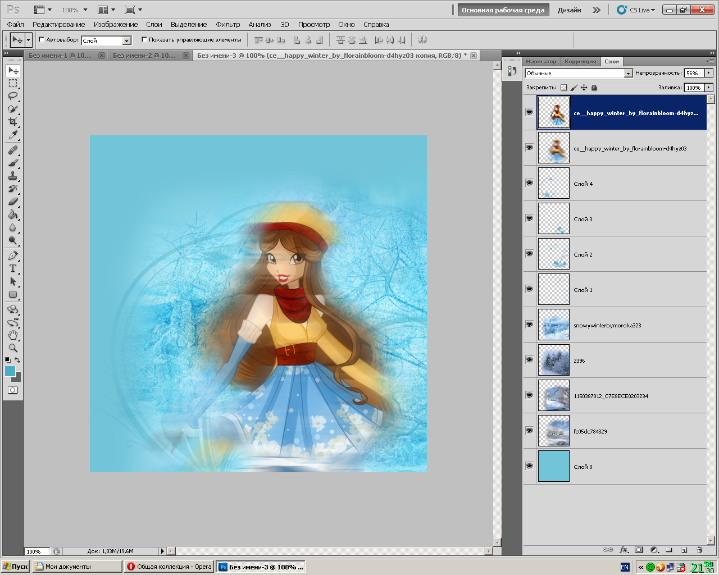Select the Pen tool
Viewport: 719px width, 575px height.
coord(12,255)
